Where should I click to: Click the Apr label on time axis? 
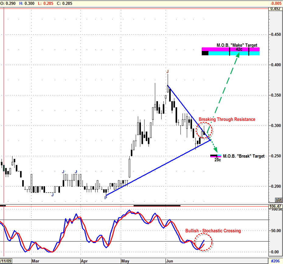click(x=84, y=261)
